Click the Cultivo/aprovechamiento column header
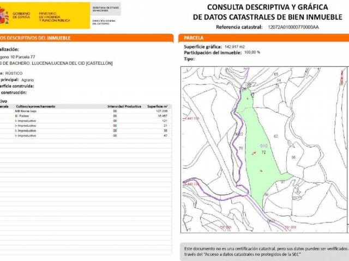Viewport: 349px width, 261px height. coord(34,106)
